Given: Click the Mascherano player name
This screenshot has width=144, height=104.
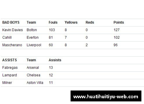Looking at the screenshot, I should [12, 45].
